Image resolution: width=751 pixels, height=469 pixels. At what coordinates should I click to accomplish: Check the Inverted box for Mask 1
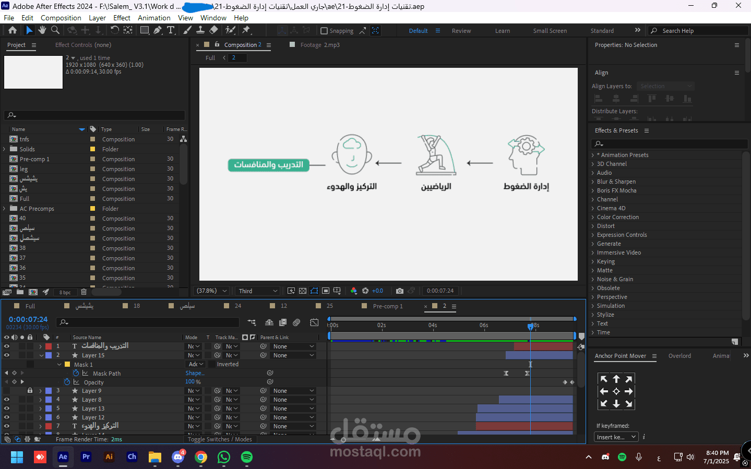212,364
